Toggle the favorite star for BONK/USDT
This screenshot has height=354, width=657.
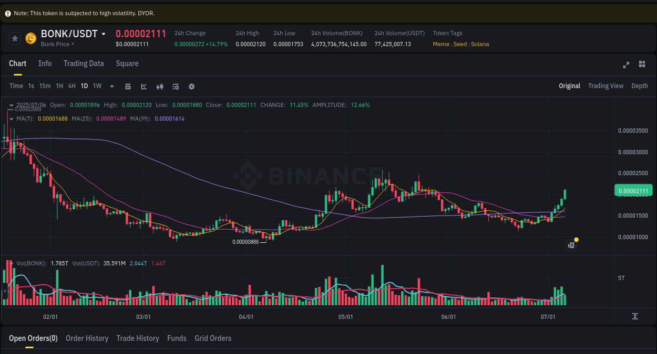coord(14,38)
